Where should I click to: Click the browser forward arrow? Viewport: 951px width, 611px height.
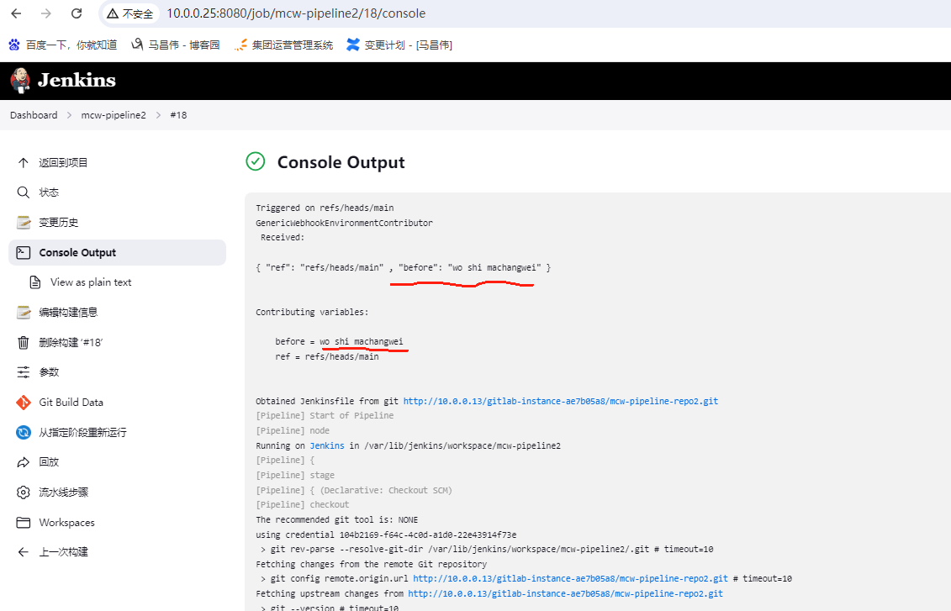click(46, 13)
